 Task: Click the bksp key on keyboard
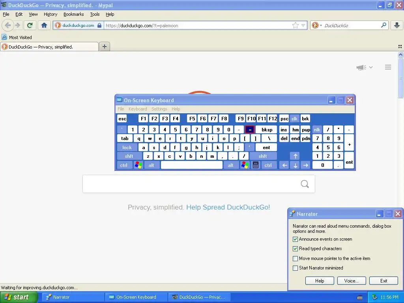[x=267, y=129]
